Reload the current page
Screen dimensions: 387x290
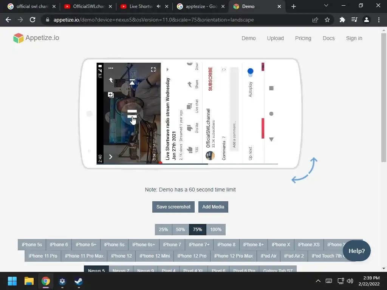33,20
